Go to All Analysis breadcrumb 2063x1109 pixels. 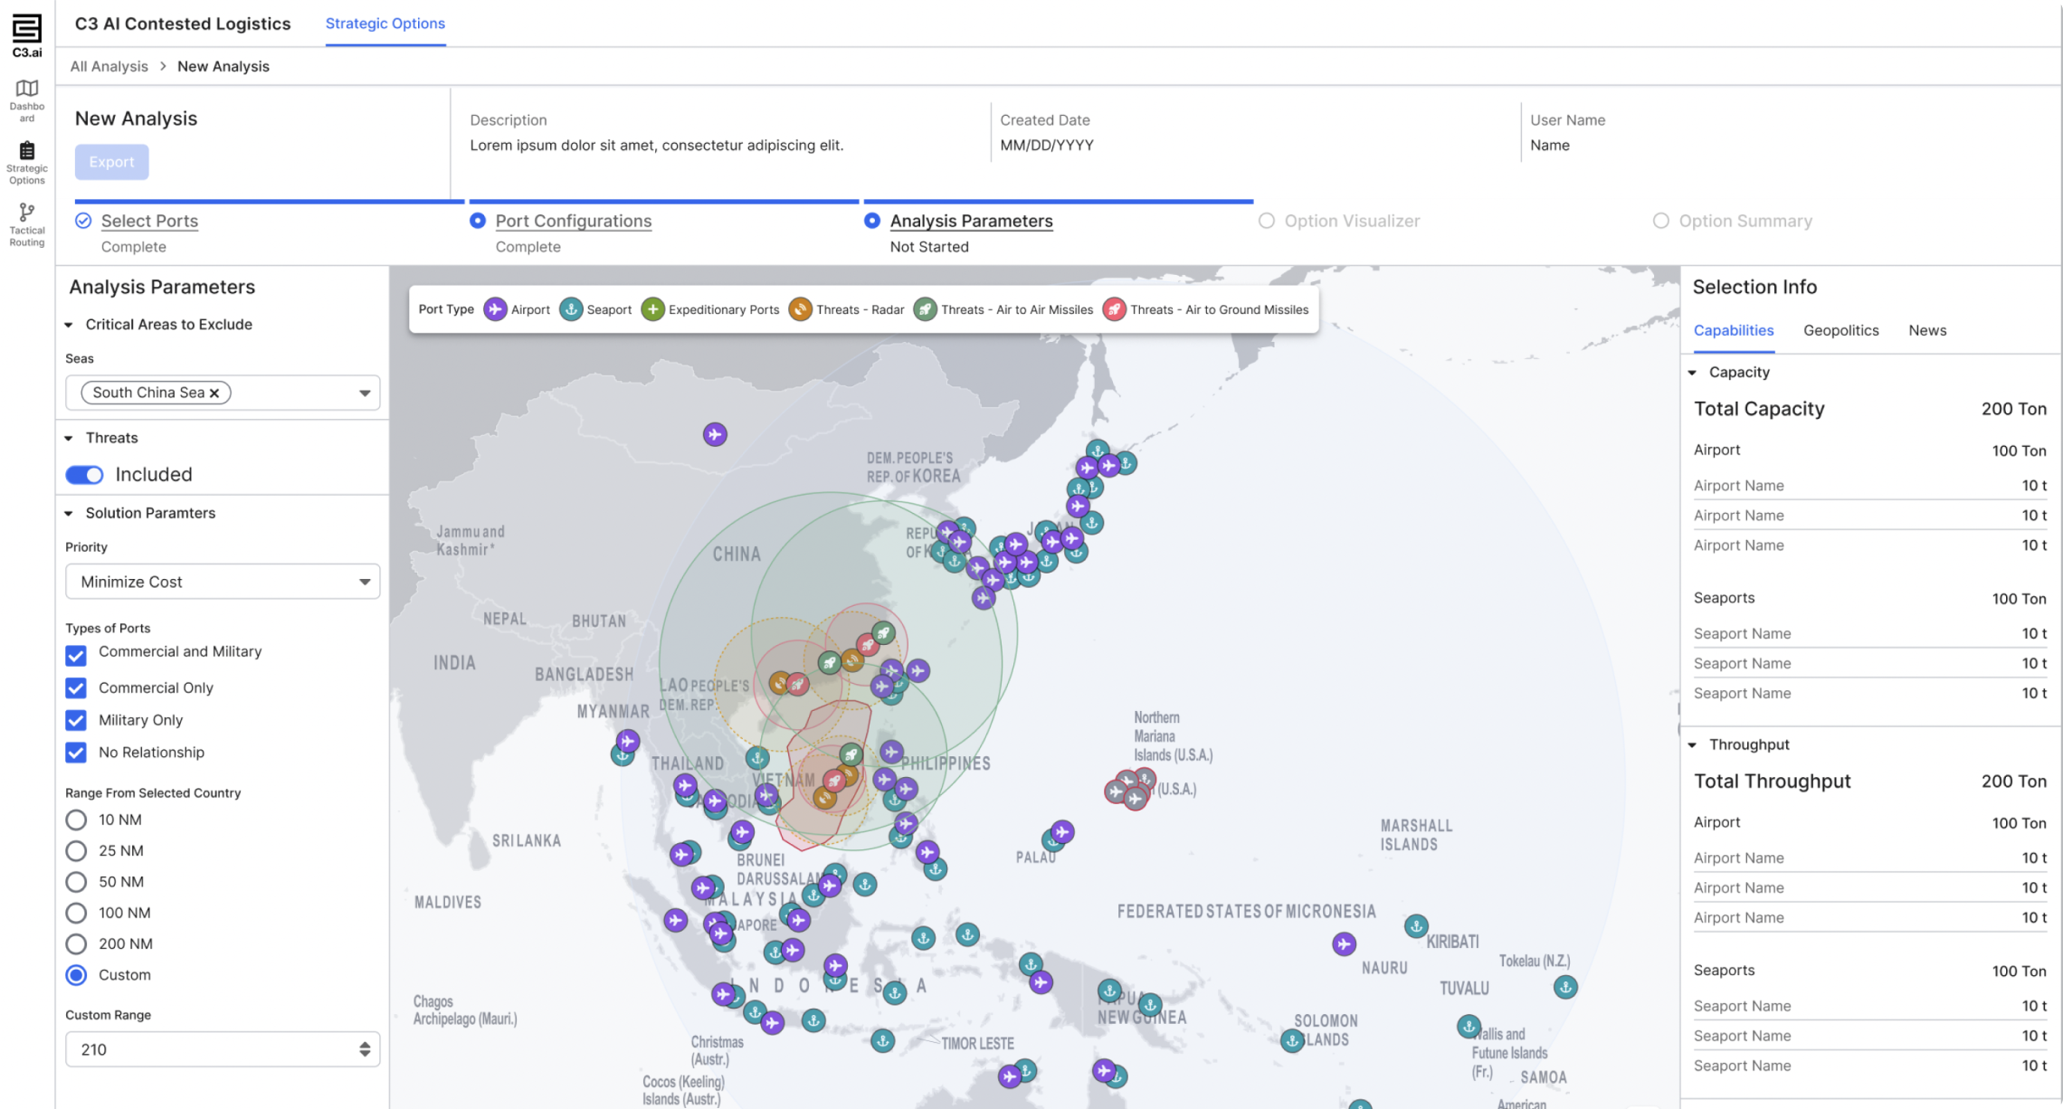click(109, 66)
